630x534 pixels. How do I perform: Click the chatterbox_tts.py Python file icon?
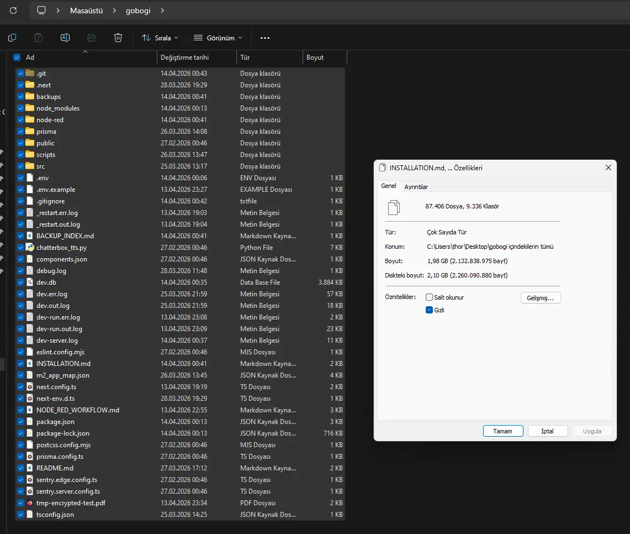coord(30,248)
